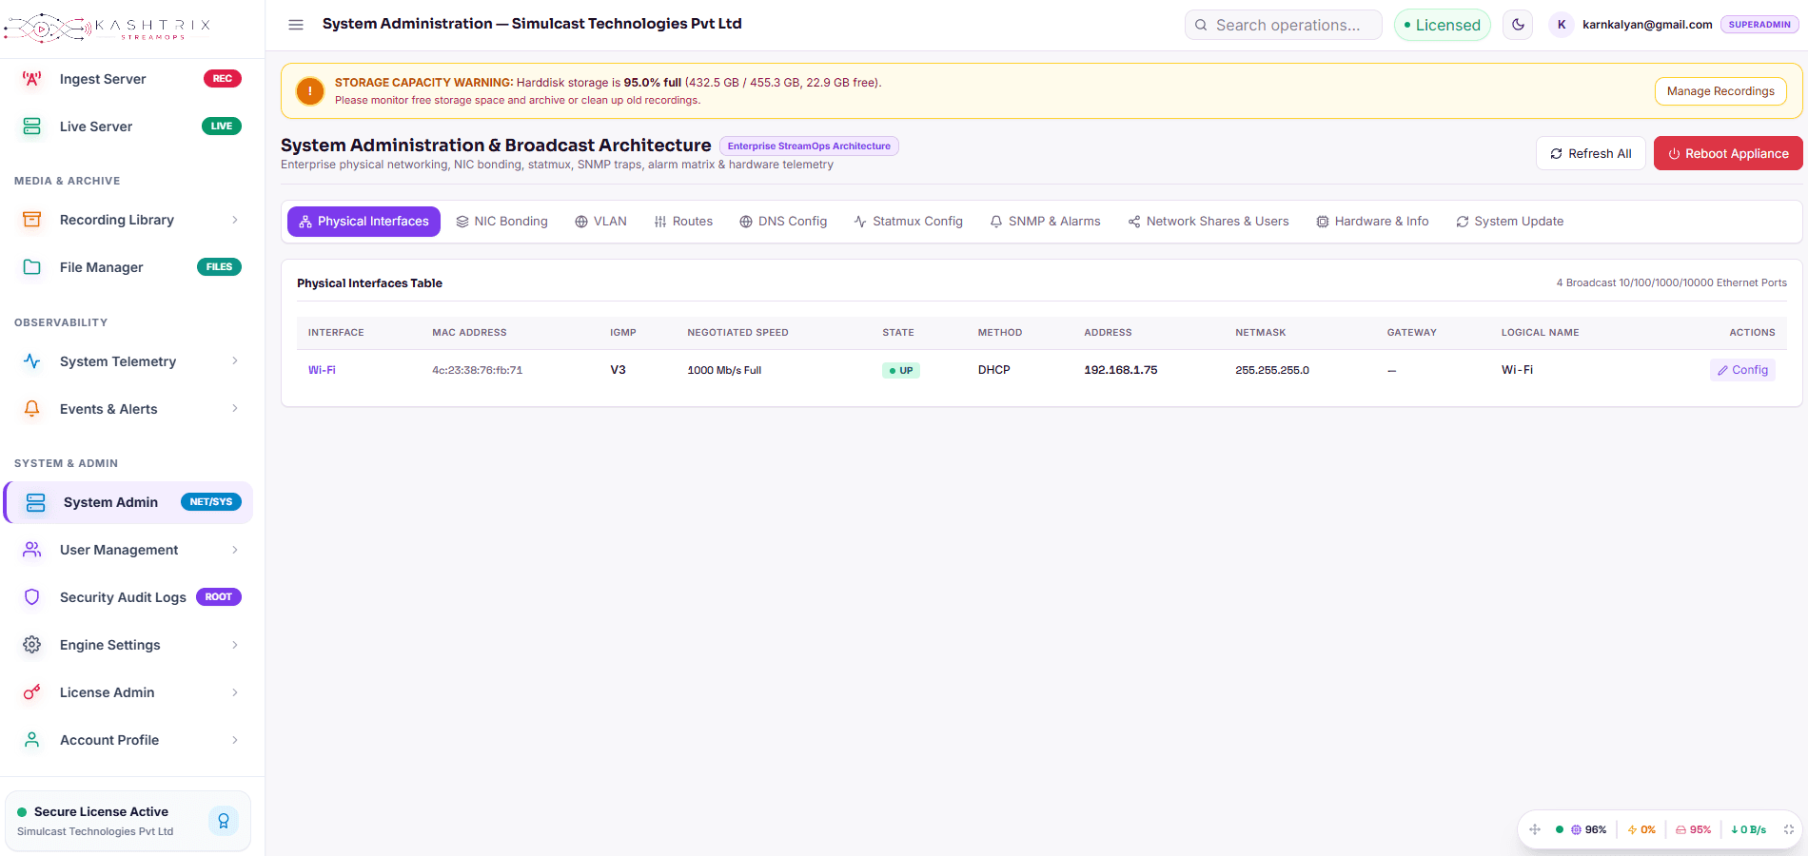Click the User Management people icon
Viewport: 1808px width, 856px height.
[32, 550]
